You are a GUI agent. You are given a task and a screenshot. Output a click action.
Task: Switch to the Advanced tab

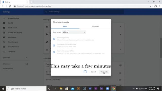pos(95,26)
